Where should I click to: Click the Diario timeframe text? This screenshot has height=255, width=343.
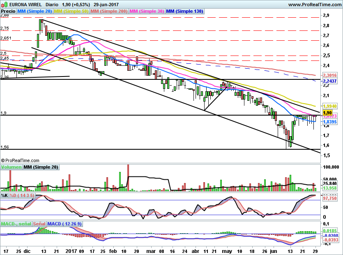click(53, 5)
